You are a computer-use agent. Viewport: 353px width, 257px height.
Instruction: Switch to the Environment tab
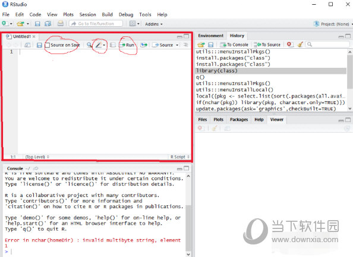(x=210, y=36)
